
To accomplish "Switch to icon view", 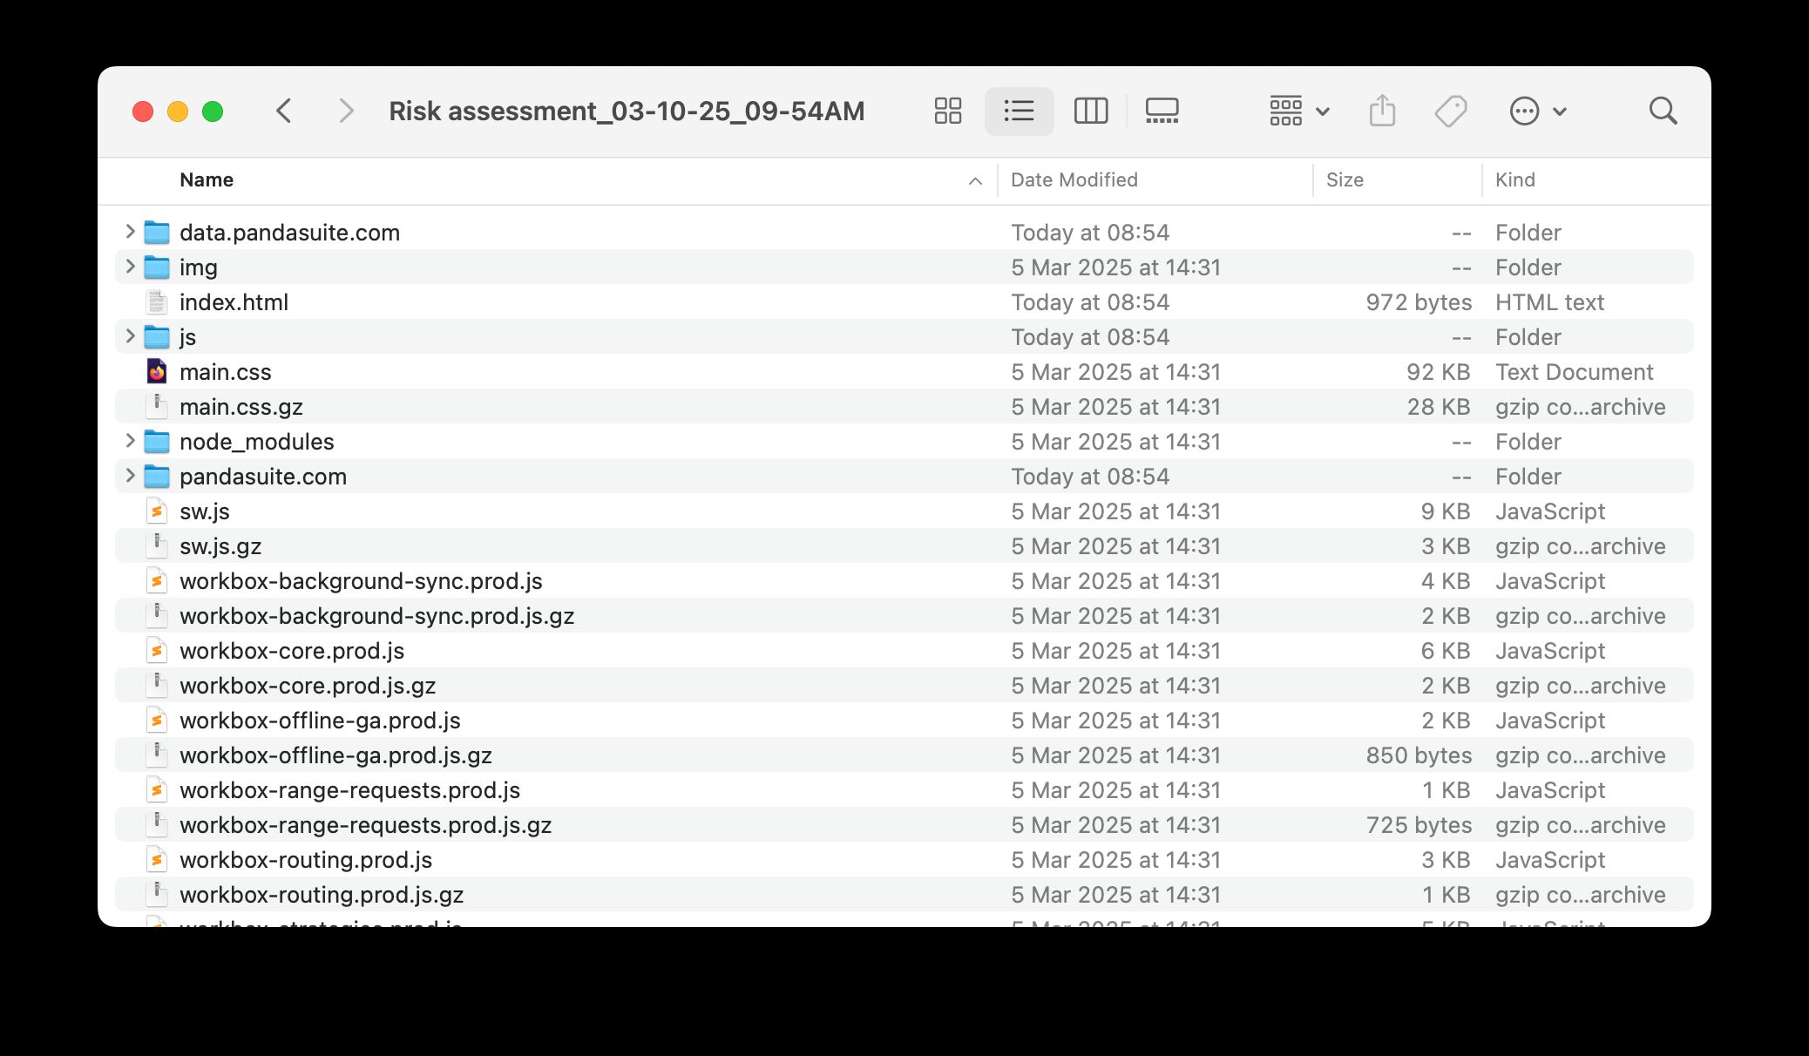I will coord(947,111).
